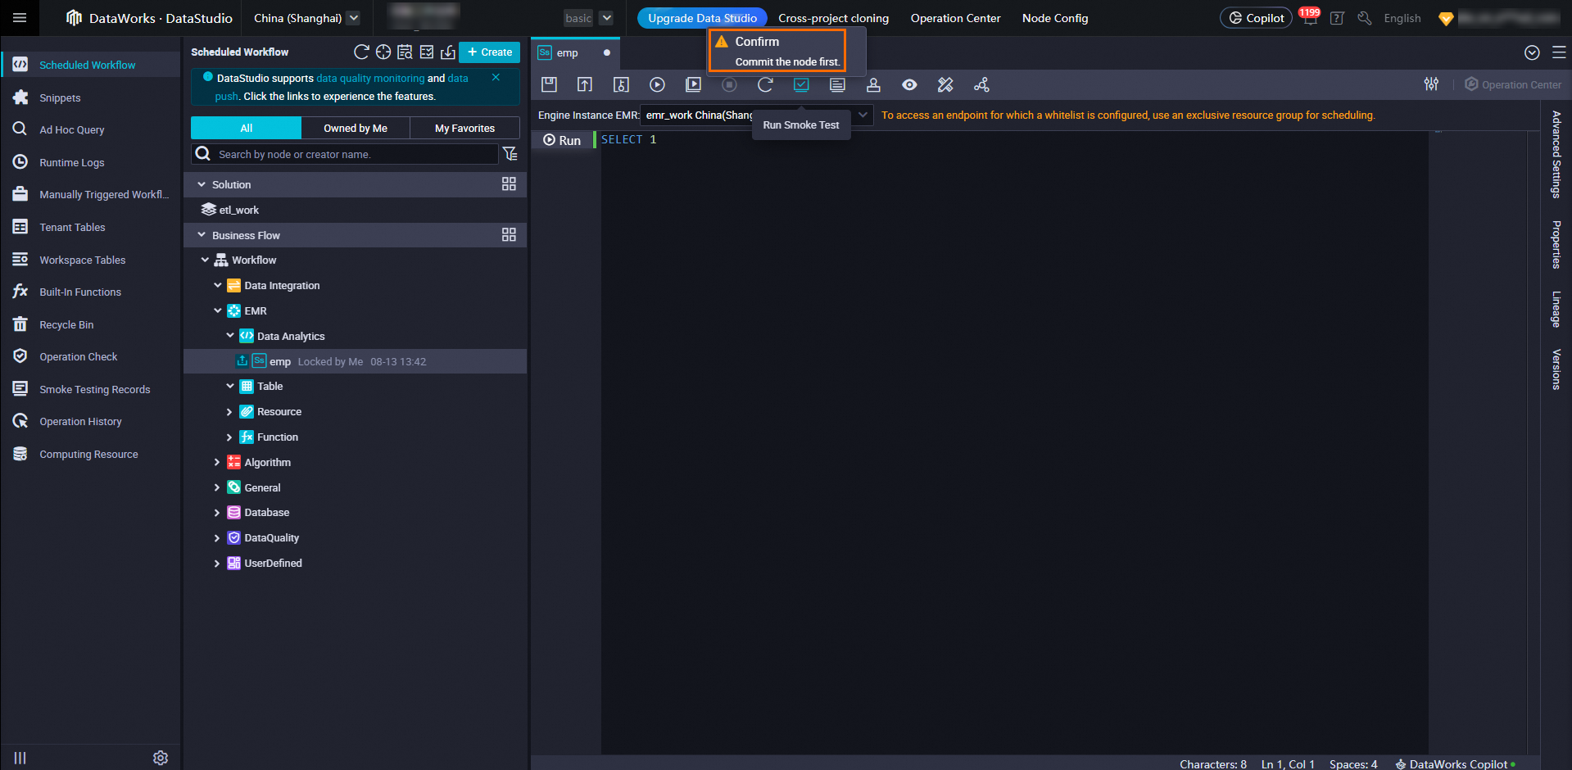Open settings gear at sidebar bottom
Screen dimensions: 1572x770
coord(161,758)
